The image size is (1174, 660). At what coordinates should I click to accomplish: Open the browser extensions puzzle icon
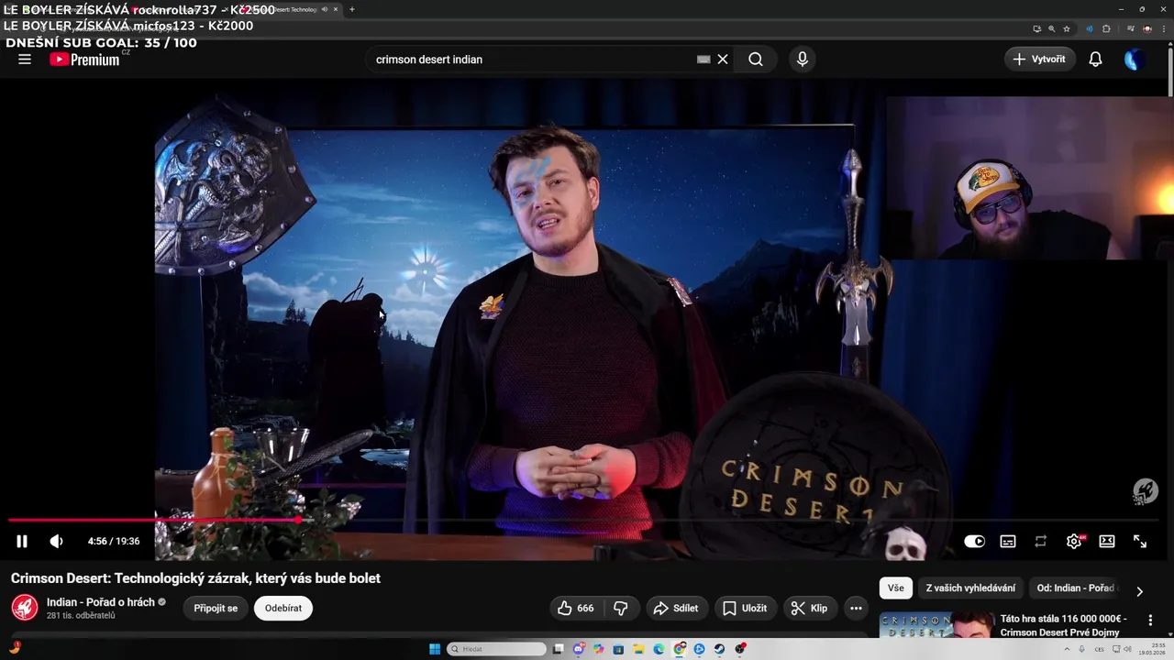(x=1106, y=29)
